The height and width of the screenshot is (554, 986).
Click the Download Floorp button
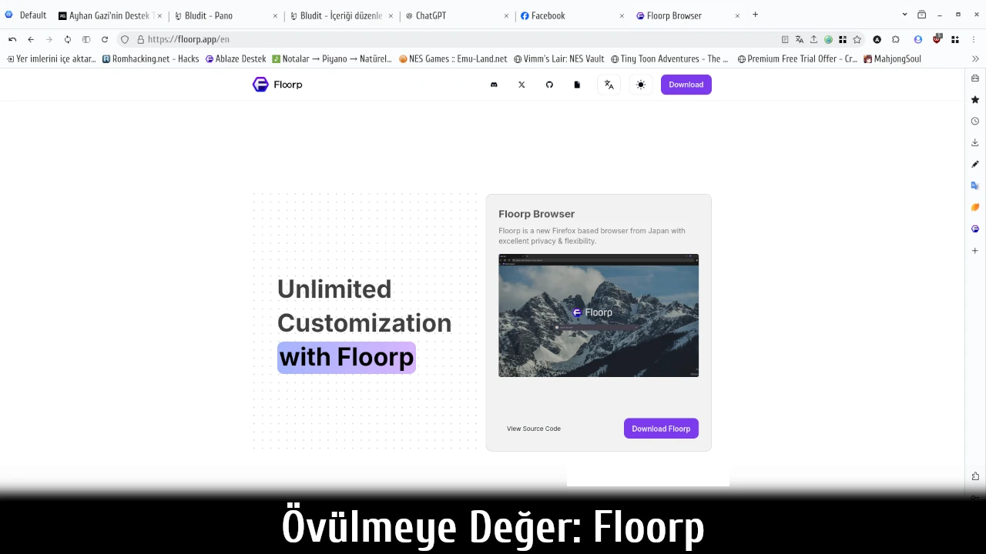661,429
